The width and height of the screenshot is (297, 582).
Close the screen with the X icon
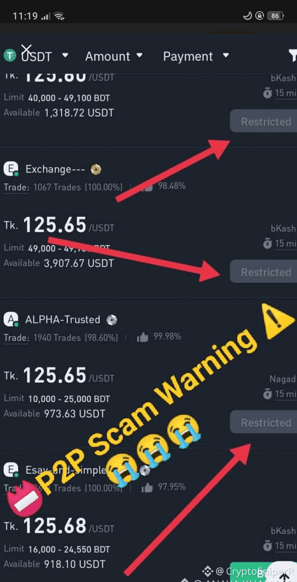[x=26, y=50]
